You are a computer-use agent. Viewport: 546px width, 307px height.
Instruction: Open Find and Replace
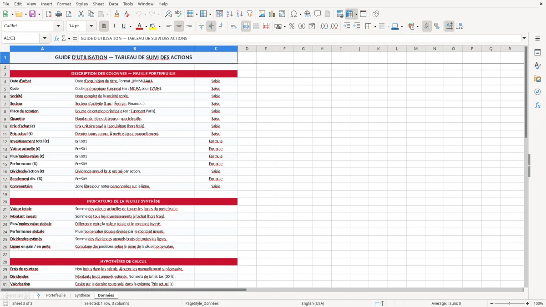[x=168, y=14]
